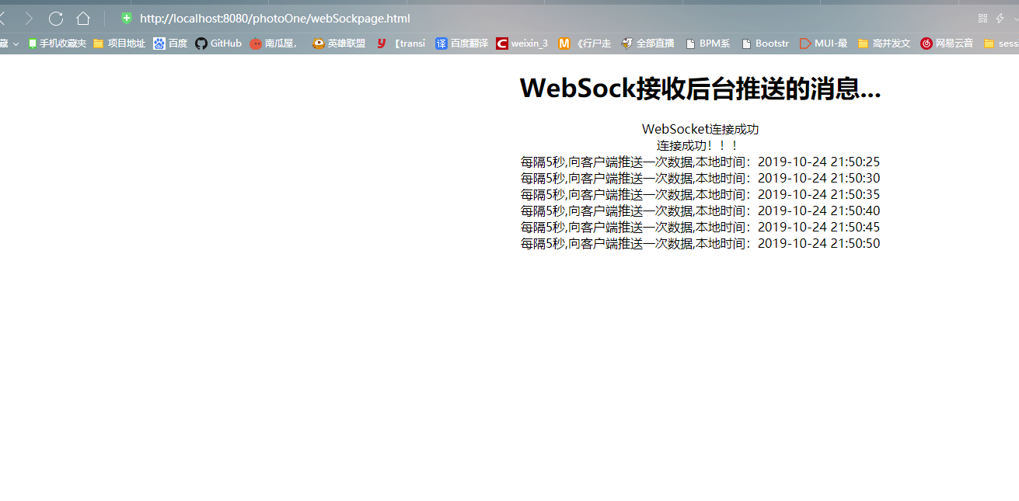The image size is (1019, 501).
Task: Open the 全部直播 bookmark
Action: [647, 43]
